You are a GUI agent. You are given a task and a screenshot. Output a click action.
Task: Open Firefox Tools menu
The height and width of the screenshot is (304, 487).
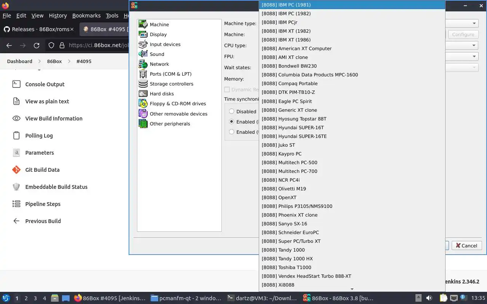pos(112,16)
